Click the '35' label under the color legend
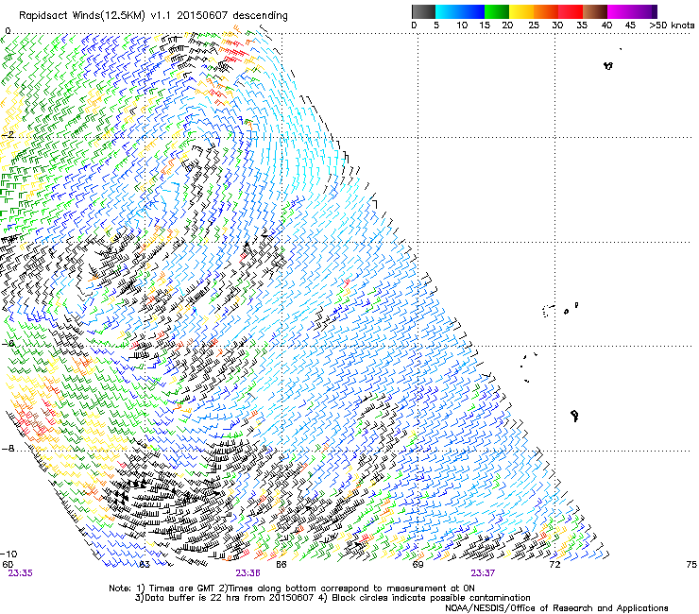This screenshot has width=699, height=614. (582, 26)
